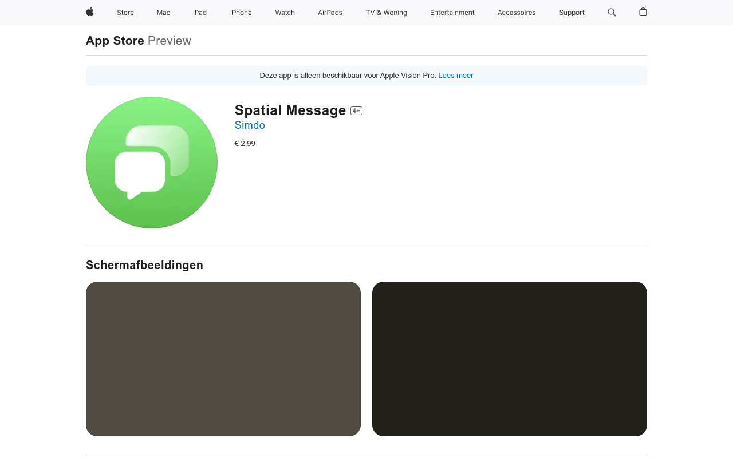Viewport: 733px width, 458px height.
Task: Click the Apple logo icon
Action: [90, 12]
